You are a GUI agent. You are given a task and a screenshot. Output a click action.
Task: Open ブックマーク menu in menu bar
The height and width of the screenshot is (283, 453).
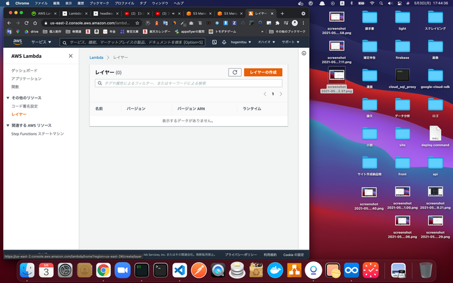pos(99,3)
